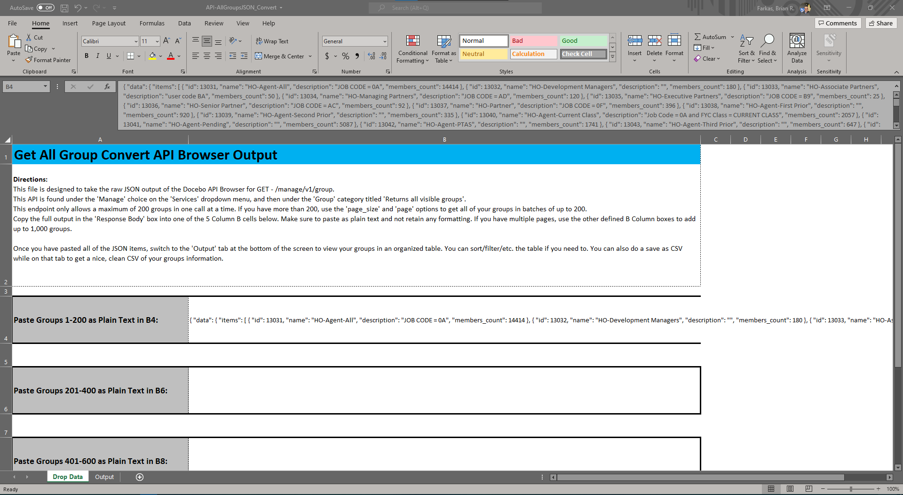Open Conditional Formatting icon
903x495 pixels.
(413, 41)
